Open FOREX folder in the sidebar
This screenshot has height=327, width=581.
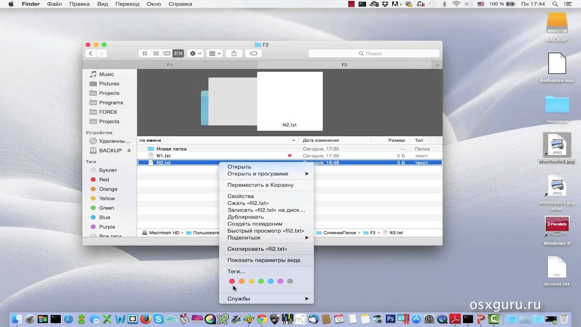coord(108,112)
